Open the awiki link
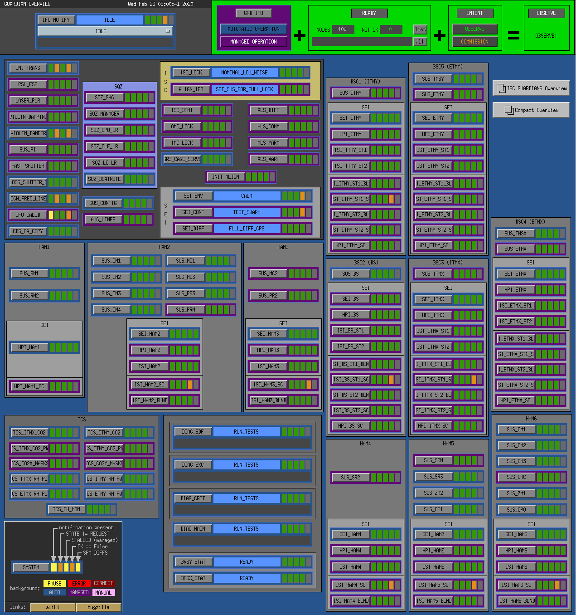This screenshot has height=615, width=576. [x=53, y=607]
